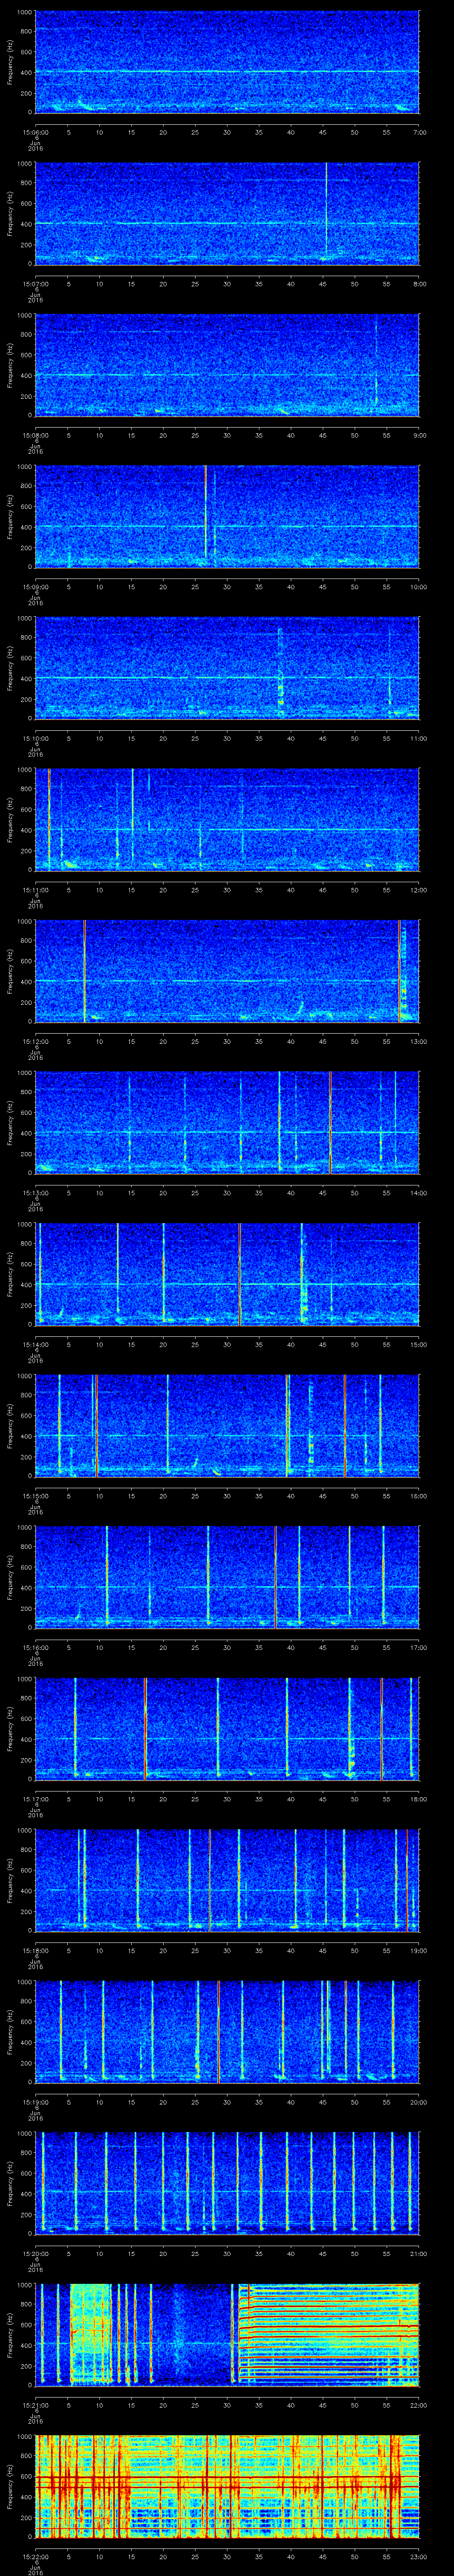Click the 15:10:00 start time label
Viewport: 454px width, 2576px height.
coord(36,738)
